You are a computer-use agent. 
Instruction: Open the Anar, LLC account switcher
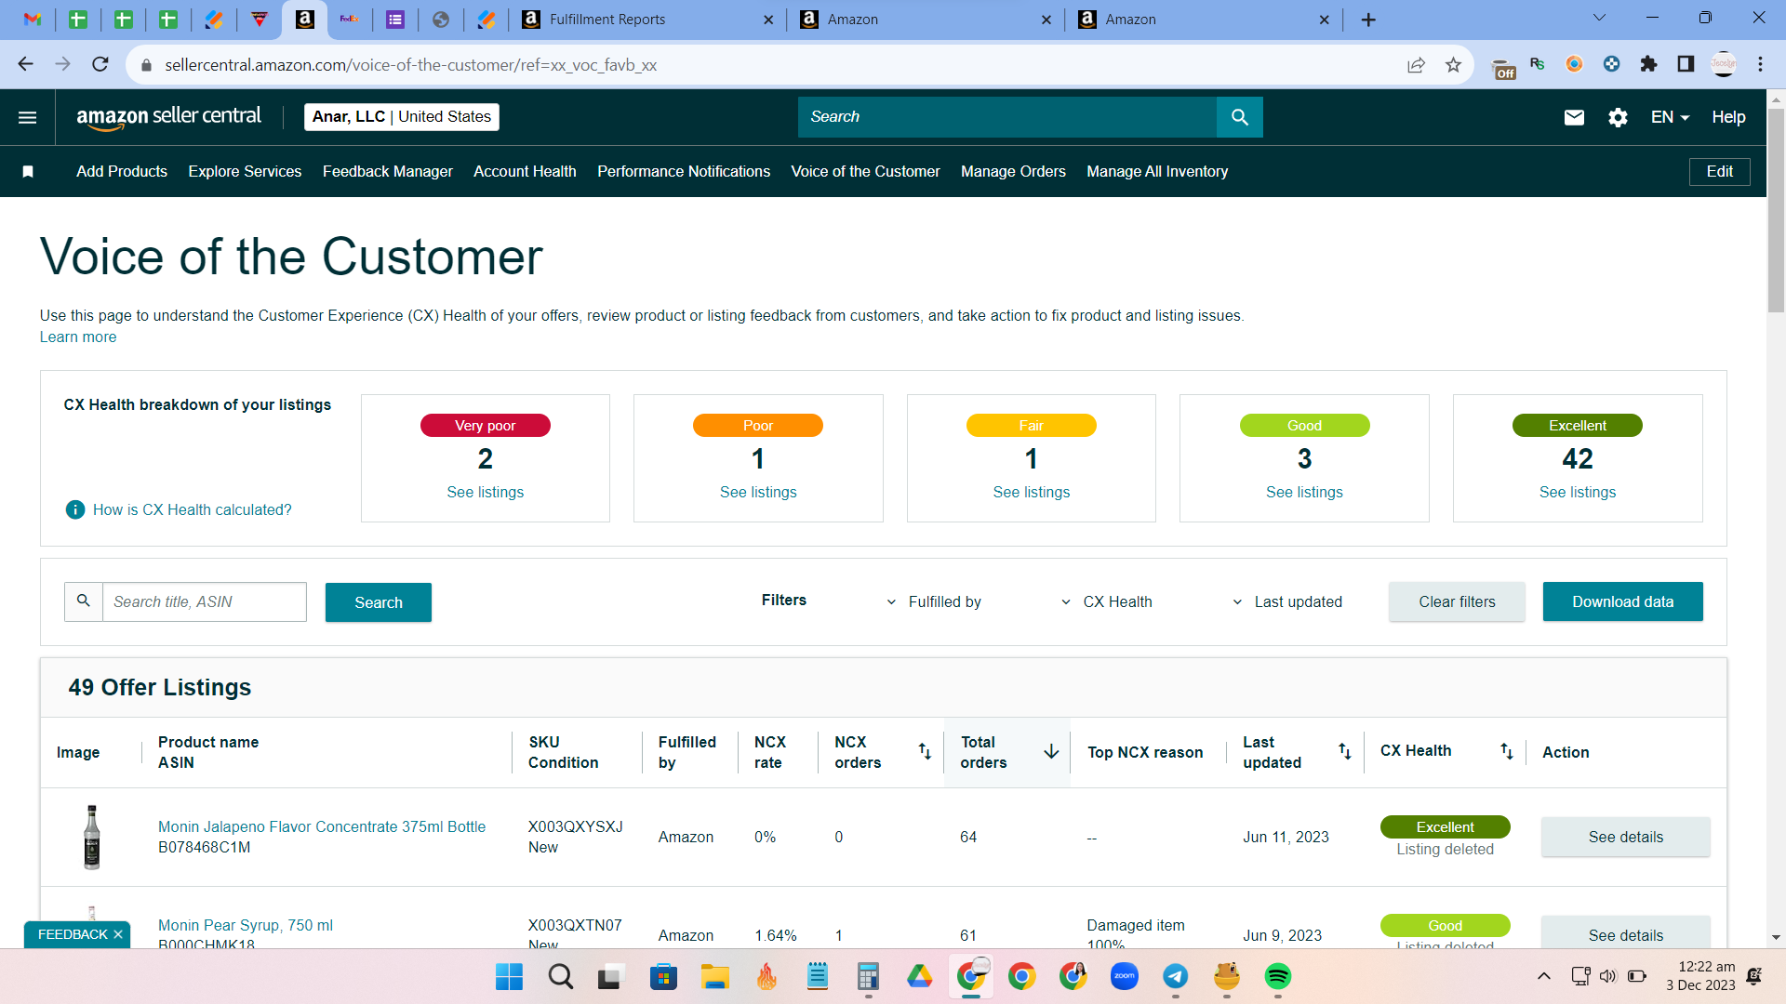(402, 117)
